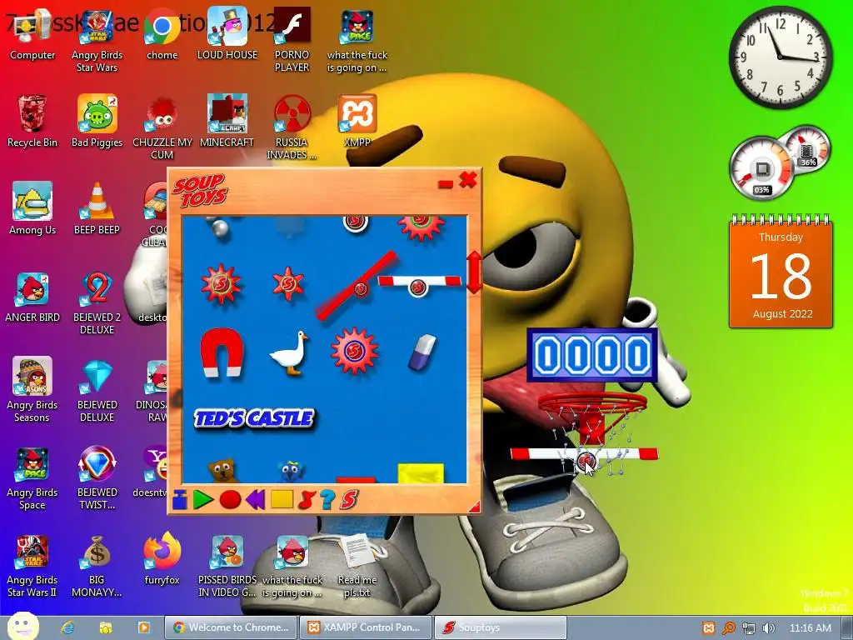This screenshot has height=640, width=853.
Task: Switch to XAMPP Control Panel taskbar button
Action: click(x=367, y=627)
